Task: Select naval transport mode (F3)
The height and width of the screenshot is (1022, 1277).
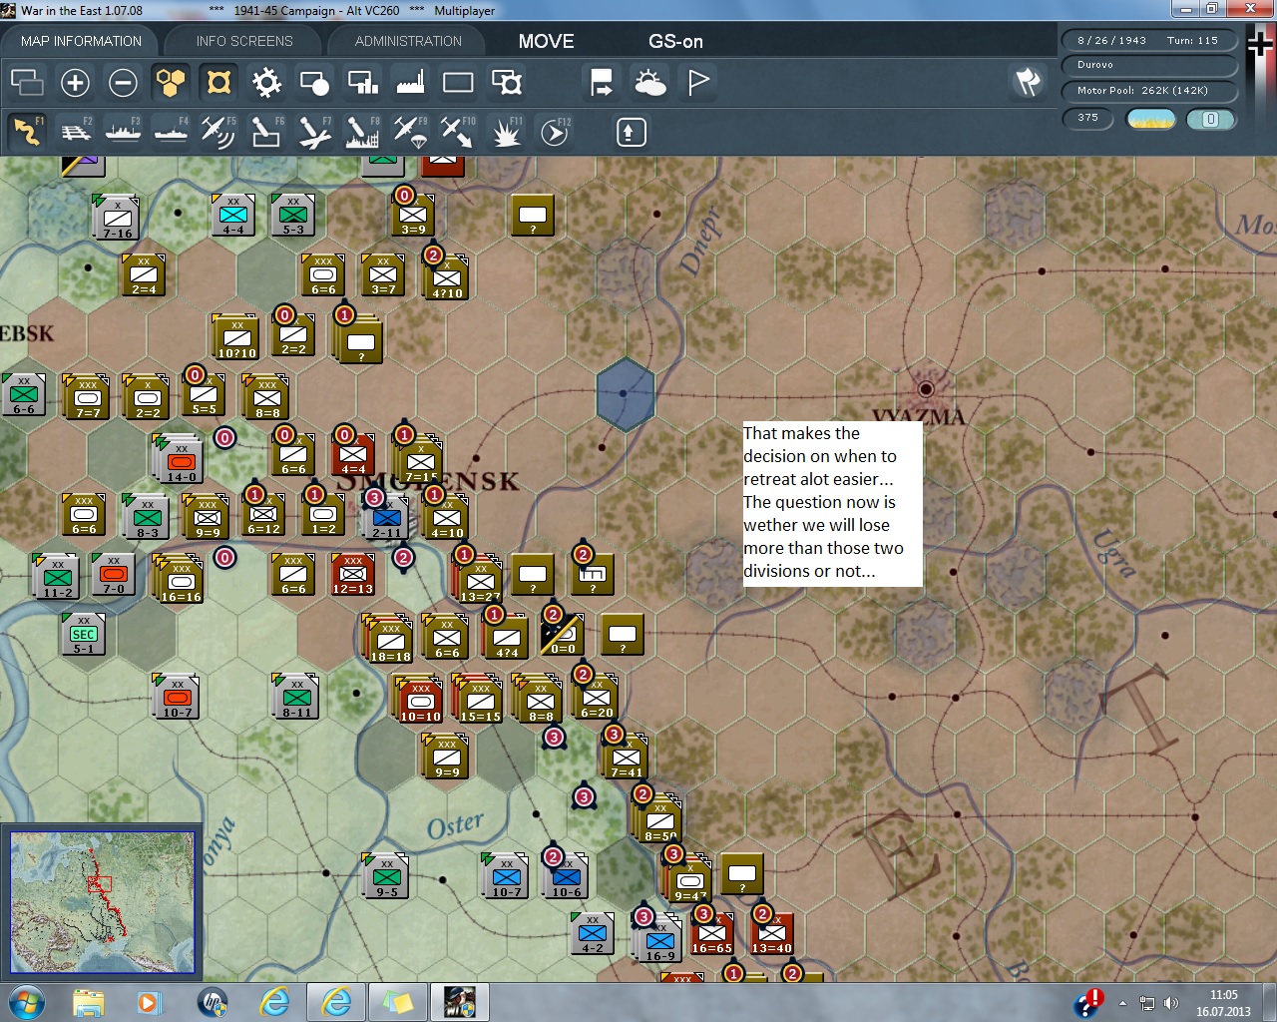Action: [123, 131]
